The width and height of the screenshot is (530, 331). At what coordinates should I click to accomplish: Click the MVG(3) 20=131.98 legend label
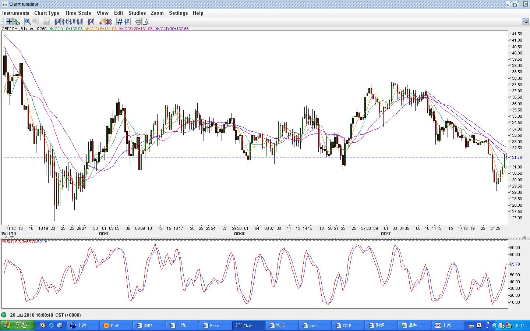point(135,29)
